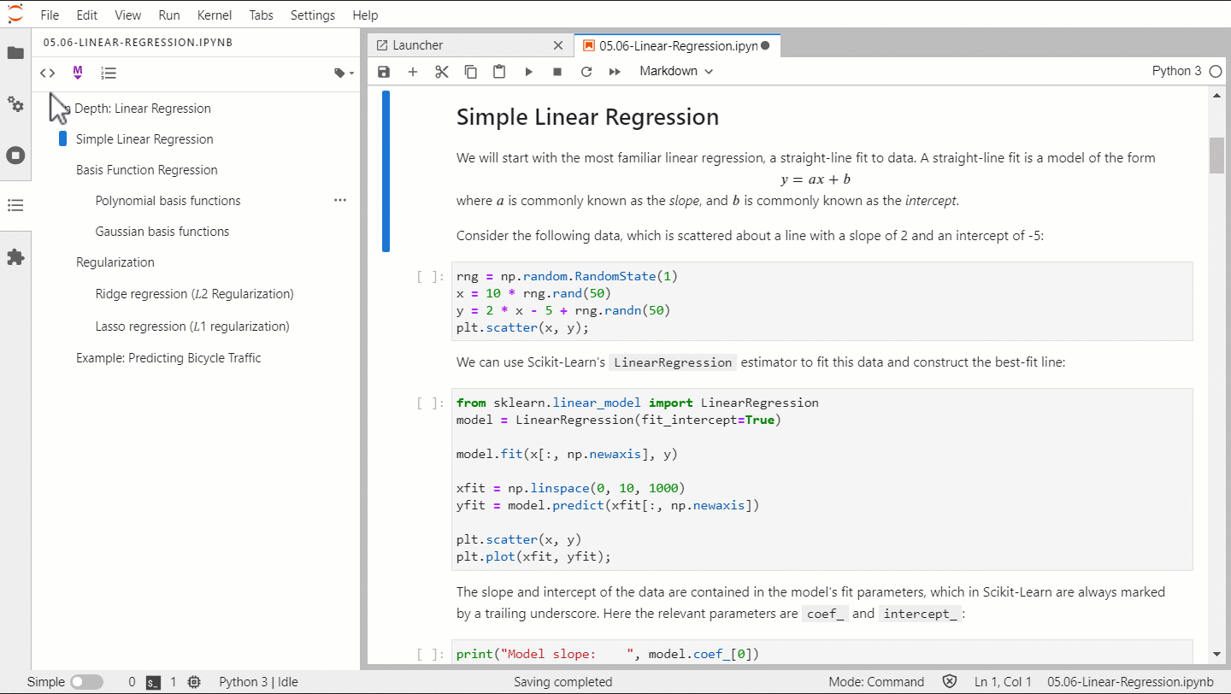Open the cell type dropdown showing Markdown
Screen dimensions: 1231x694
pyautogui.click(x=674, y=71)
